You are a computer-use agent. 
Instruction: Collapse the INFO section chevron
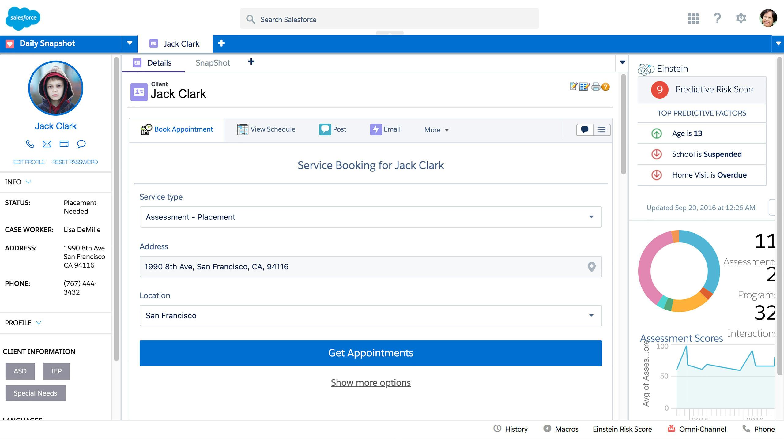click(x=28, y=182)
